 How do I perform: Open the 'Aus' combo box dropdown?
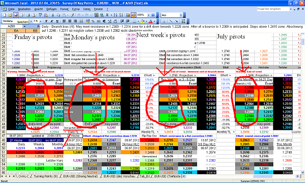click(181, 15)
